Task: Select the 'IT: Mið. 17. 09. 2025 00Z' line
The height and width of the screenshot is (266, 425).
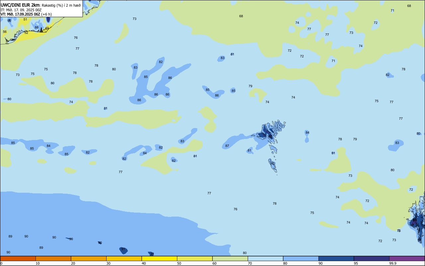Action: tap(21, 10)
